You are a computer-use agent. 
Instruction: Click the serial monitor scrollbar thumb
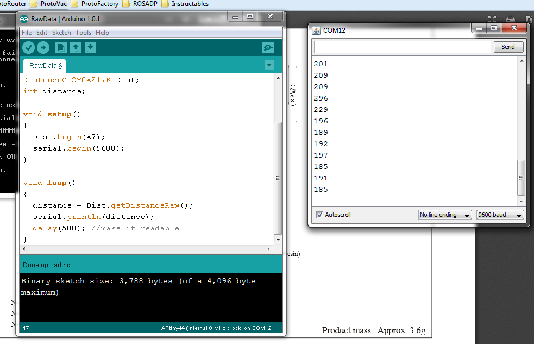(x=521, y=178)
